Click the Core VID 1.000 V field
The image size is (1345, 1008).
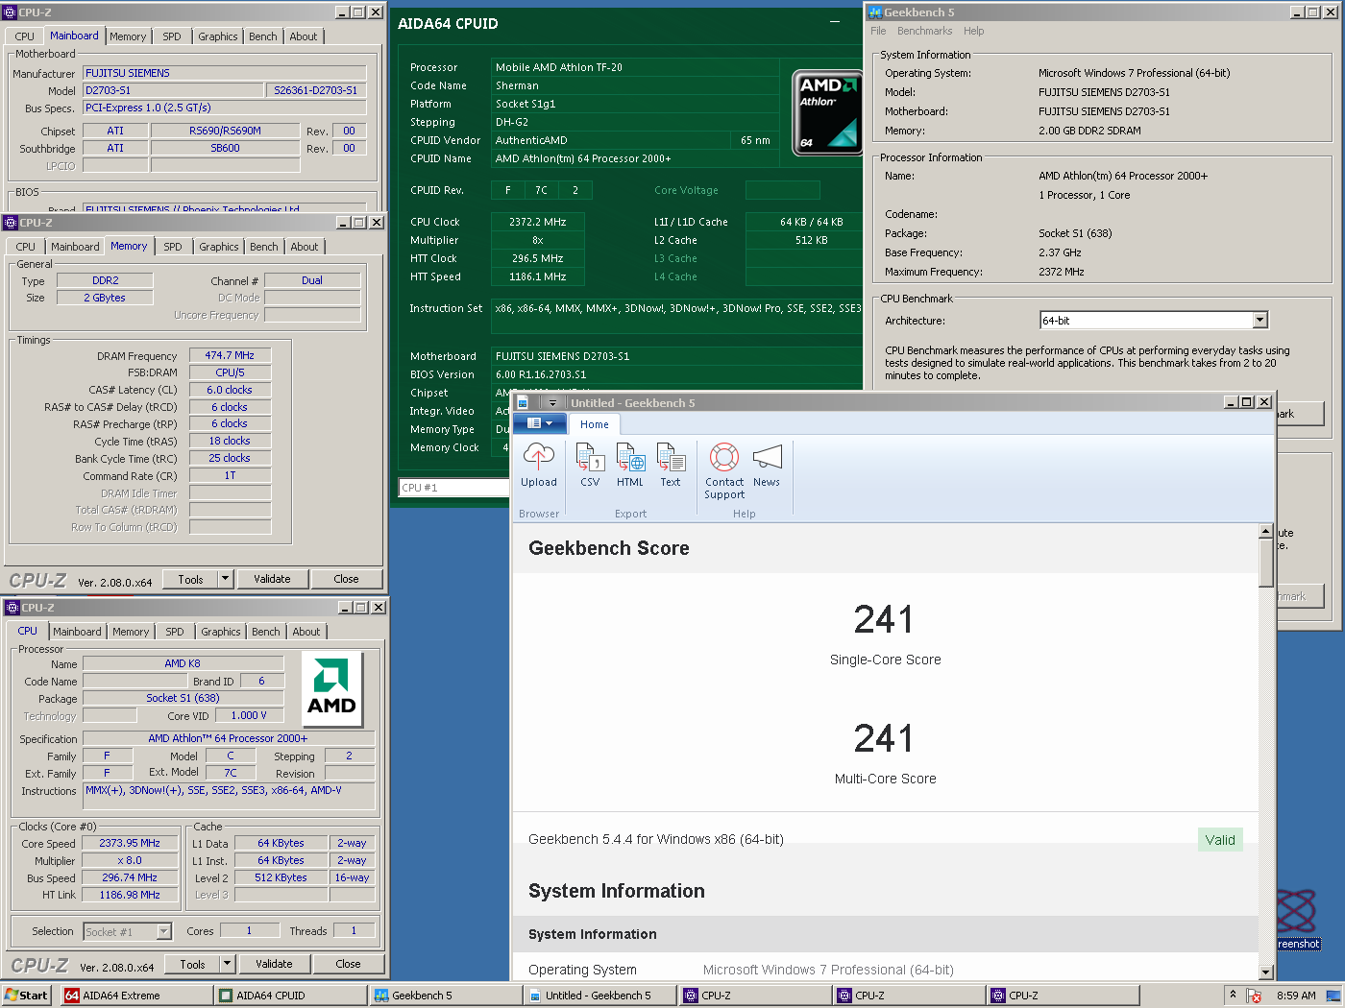[x=249, y=715]
